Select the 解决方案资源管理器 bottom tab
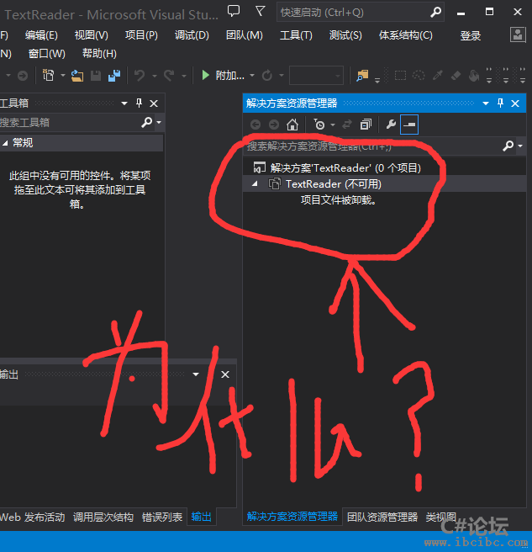This screenshot has width=532, height=552. [292, 517]
